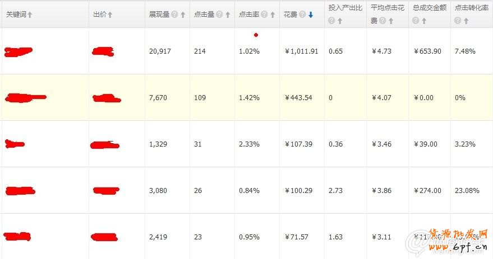Click the help icon next to 平均点击花费
This screenshot has width=493, height=259.
tap(382, 21)
